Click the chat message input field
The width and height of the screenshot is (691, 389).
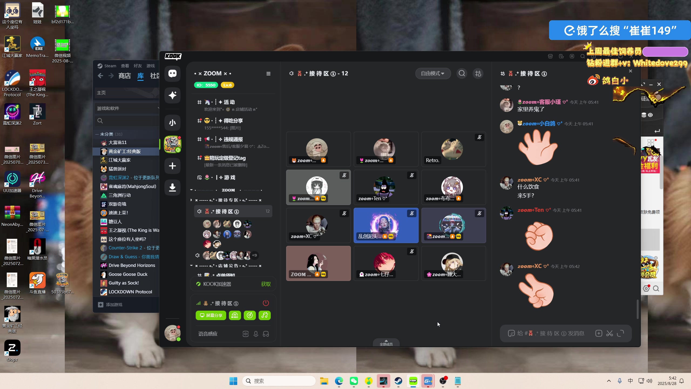pos(551,333)
